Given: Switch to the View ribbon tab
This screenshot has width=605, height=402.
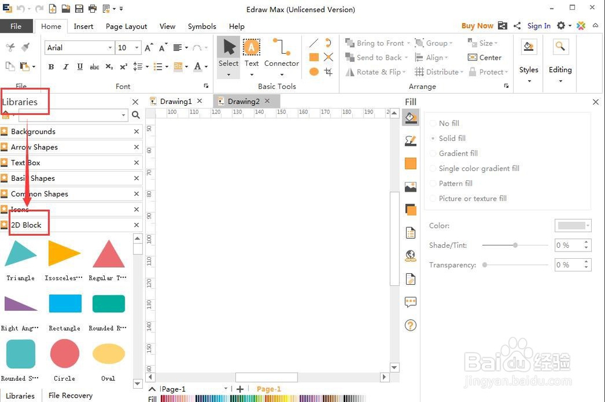Looking at the screenshot, I should pos(167,26).
